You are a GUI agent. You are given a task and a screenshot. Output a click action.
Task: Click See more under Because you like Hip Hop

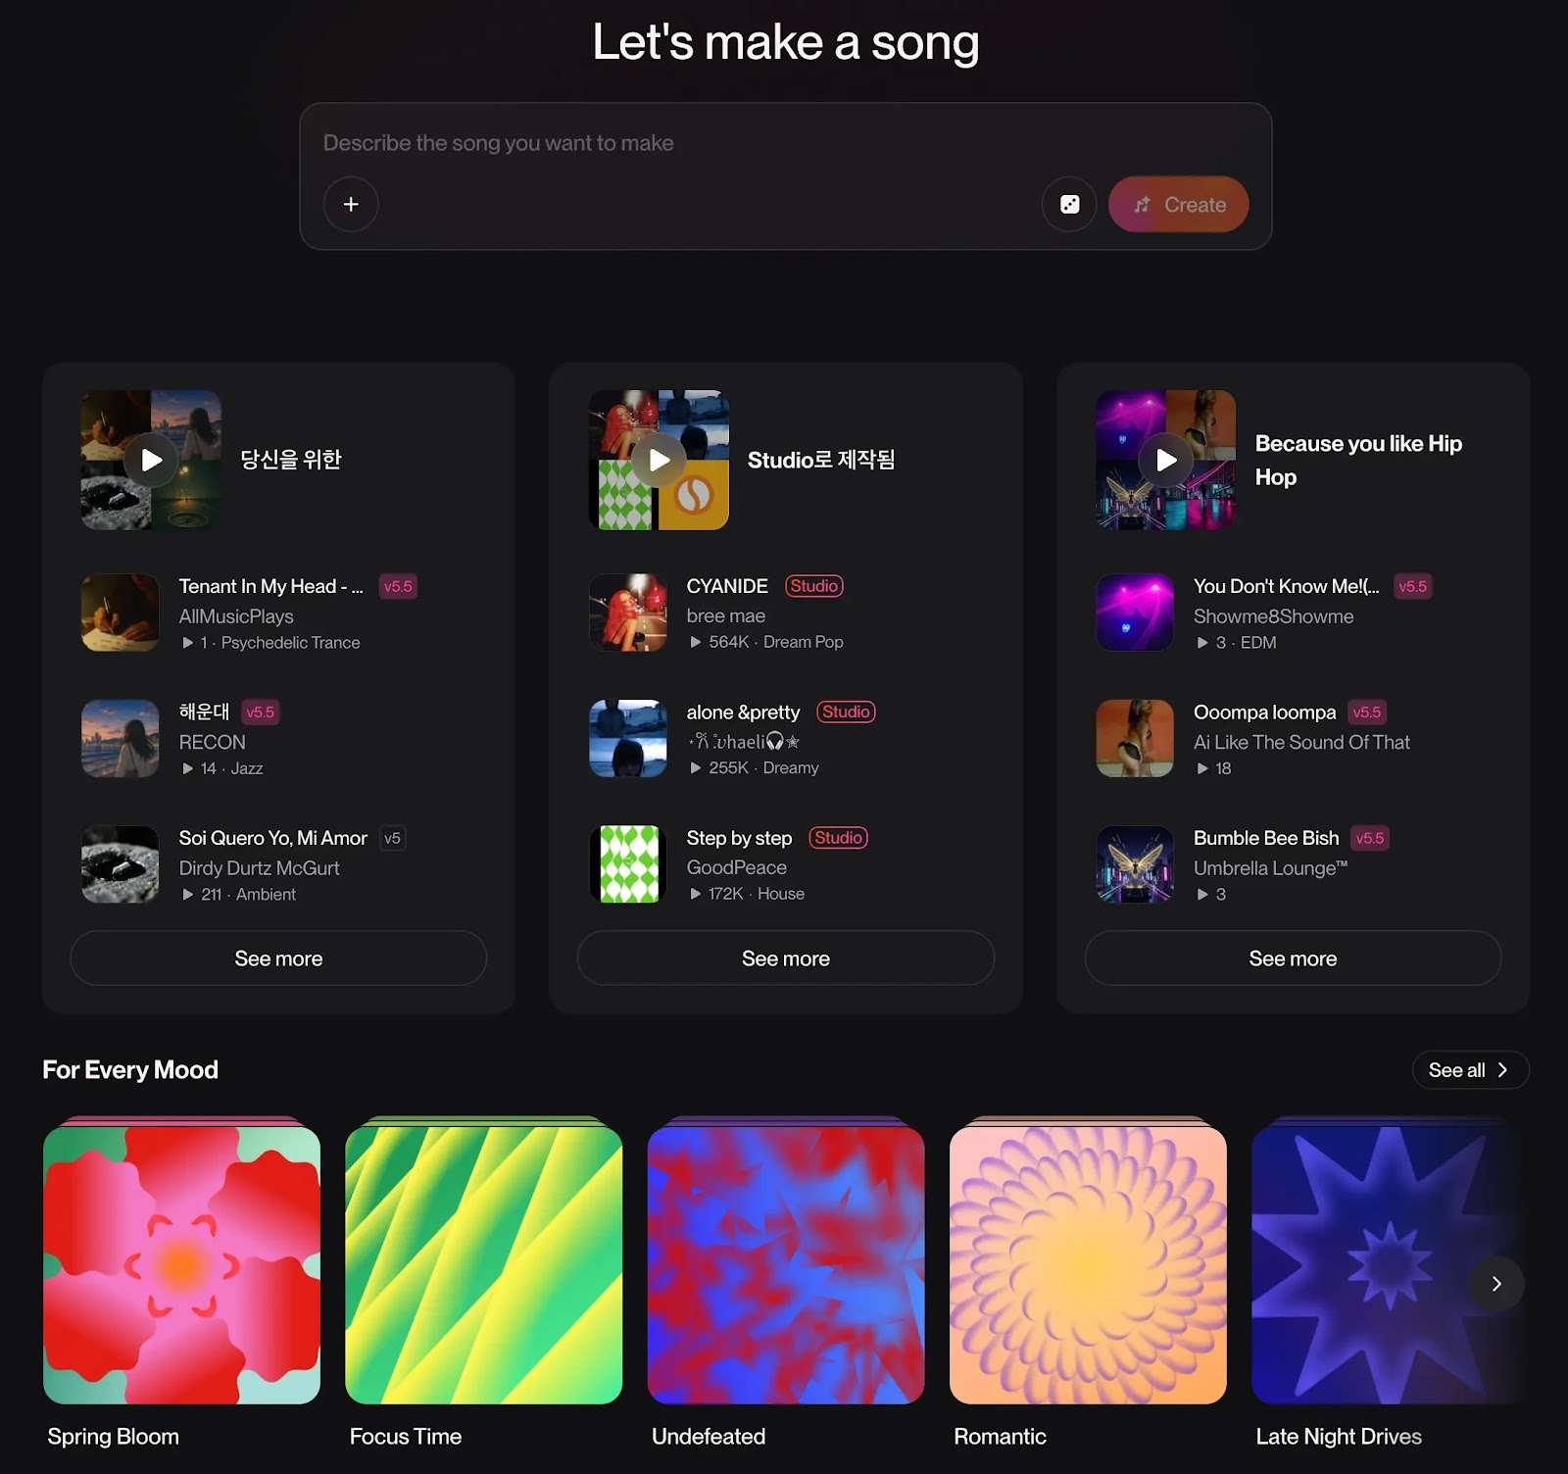[1293, 958]
